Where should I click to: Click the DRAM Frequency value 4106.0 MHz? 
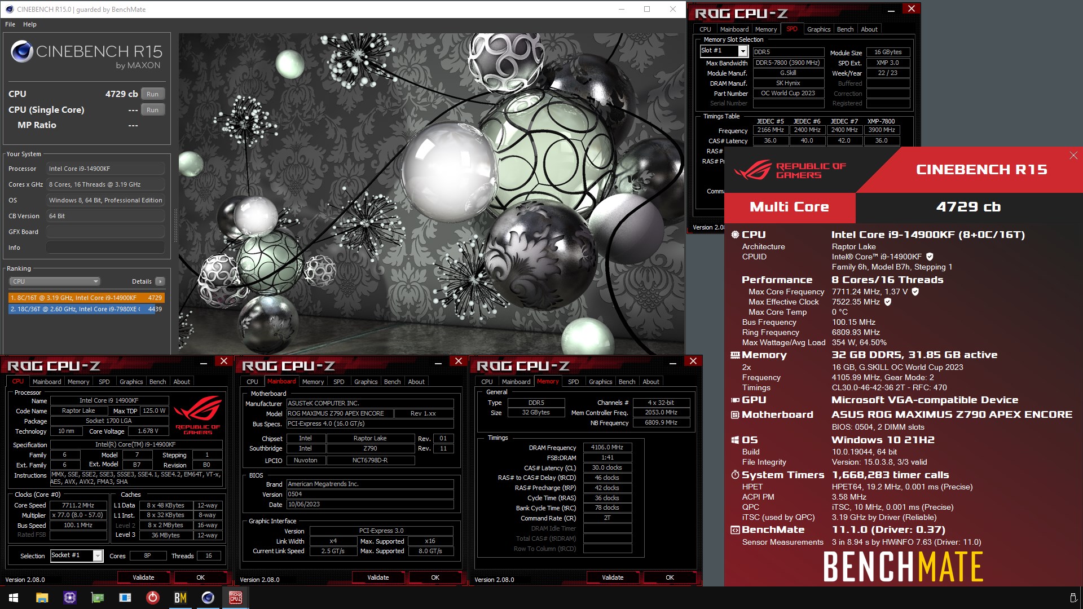pos(607,447)
